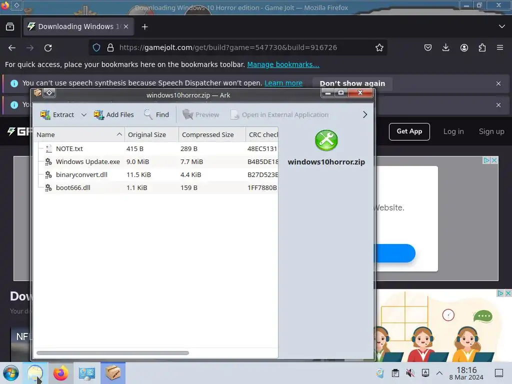Select the binaryconvert.dll entry
Image resolution: width=512 pixels, height=384 pixels.
click(x=81, y=174)
